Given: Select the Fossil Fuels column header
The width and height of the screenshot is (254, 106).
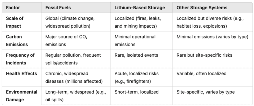Looking at the screenshot, I should point(58,7).
